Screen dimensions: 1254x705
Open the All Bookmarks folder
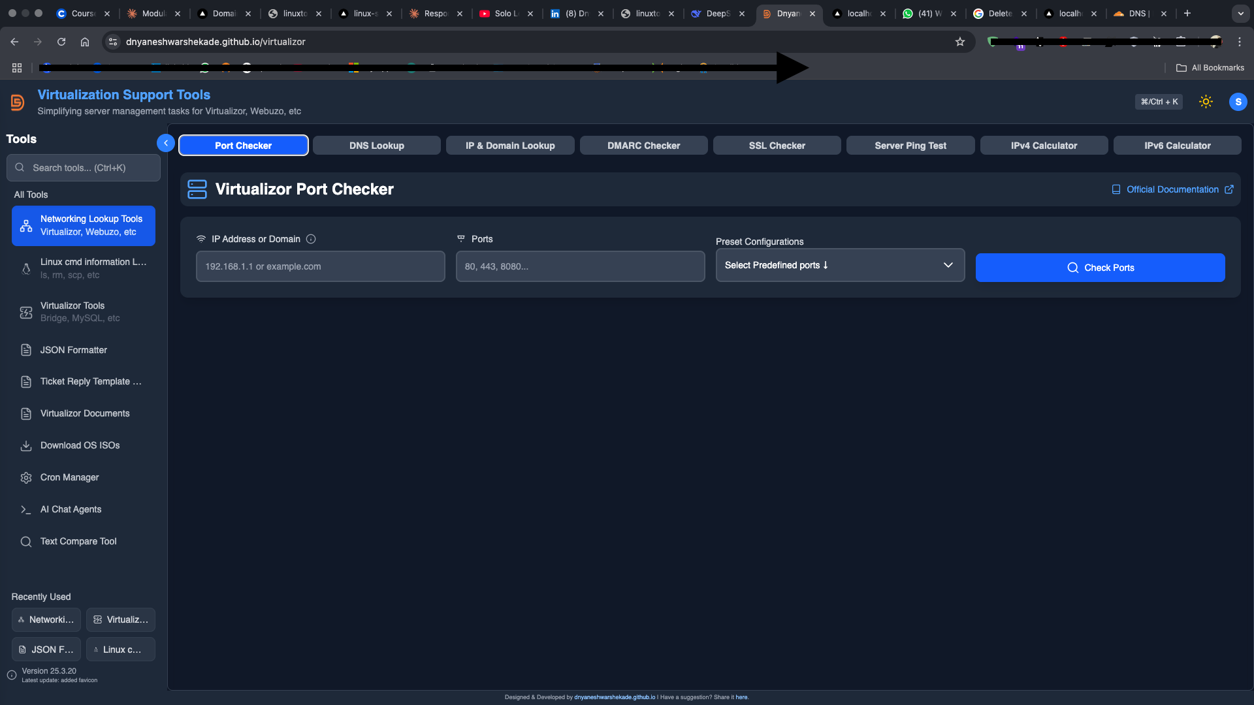(1210, 68)
